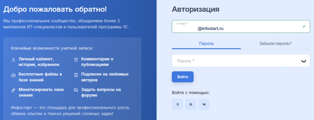Click the text Монетизировать свои знания
Image resolution: width=314 pixels, height=120 pixels.
point(41,92)
